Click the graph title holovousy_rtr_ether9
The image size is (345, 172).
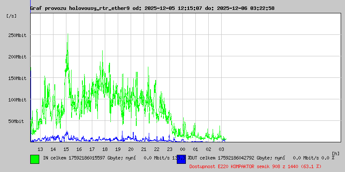click(x=152, y=8)
